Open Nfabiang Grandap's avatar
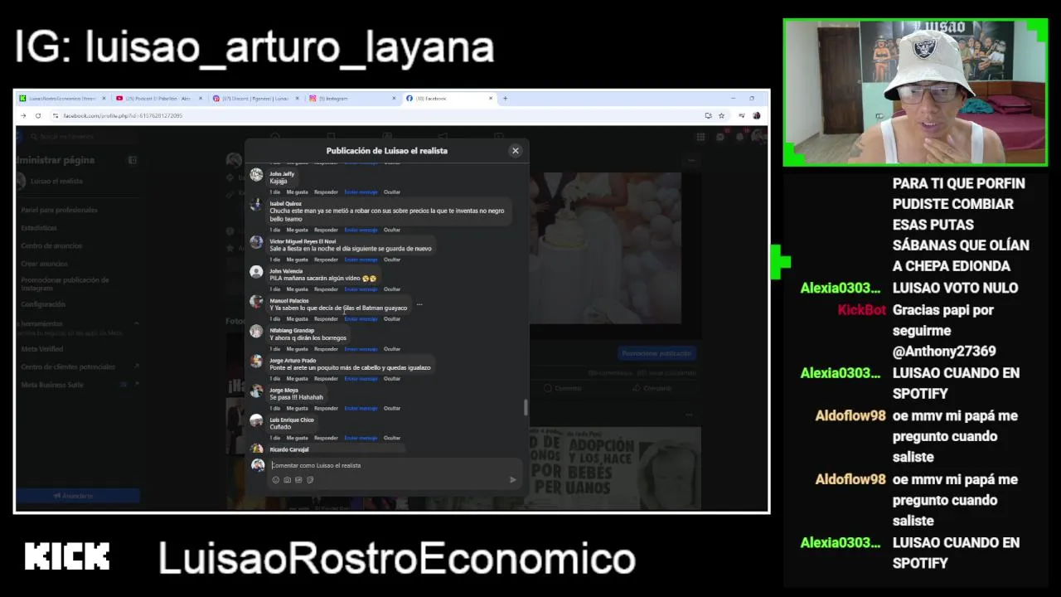1061x597 pixels. 256,332
